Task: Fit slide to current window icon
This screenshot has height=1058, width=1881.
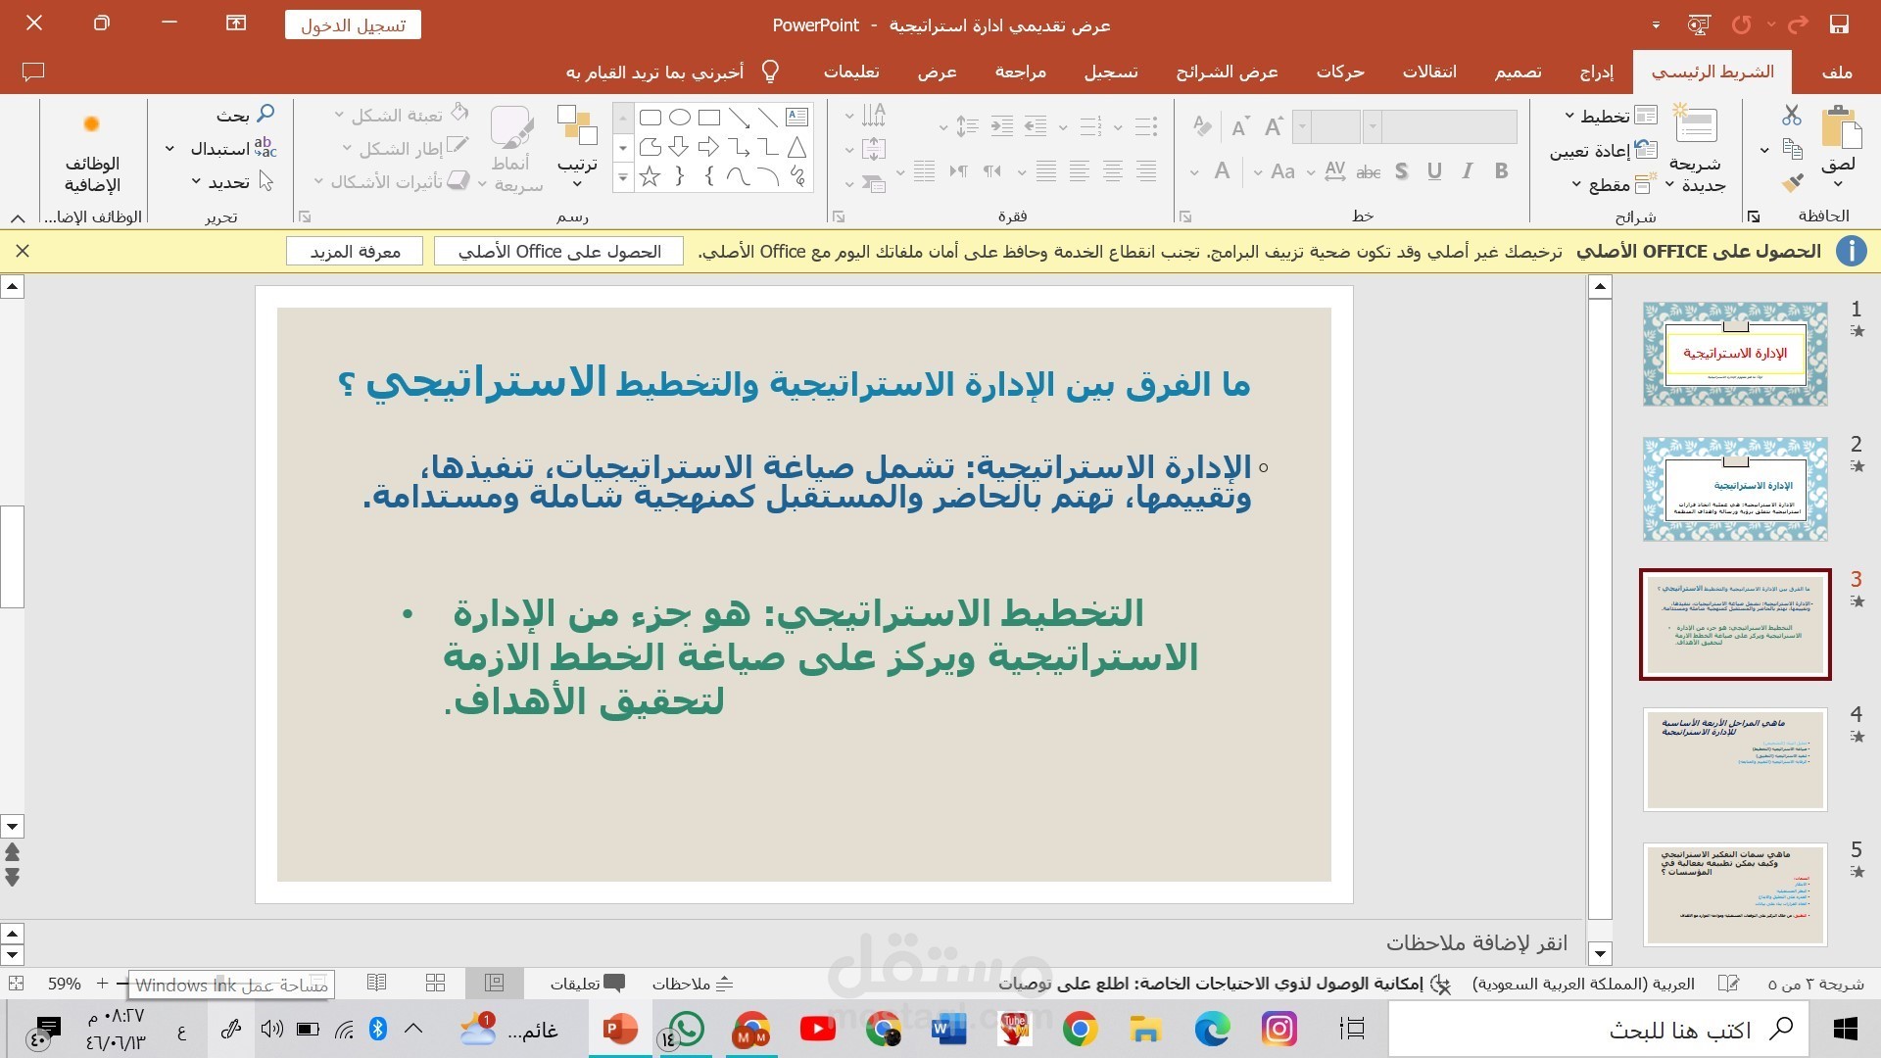Action: click(16, 983)
